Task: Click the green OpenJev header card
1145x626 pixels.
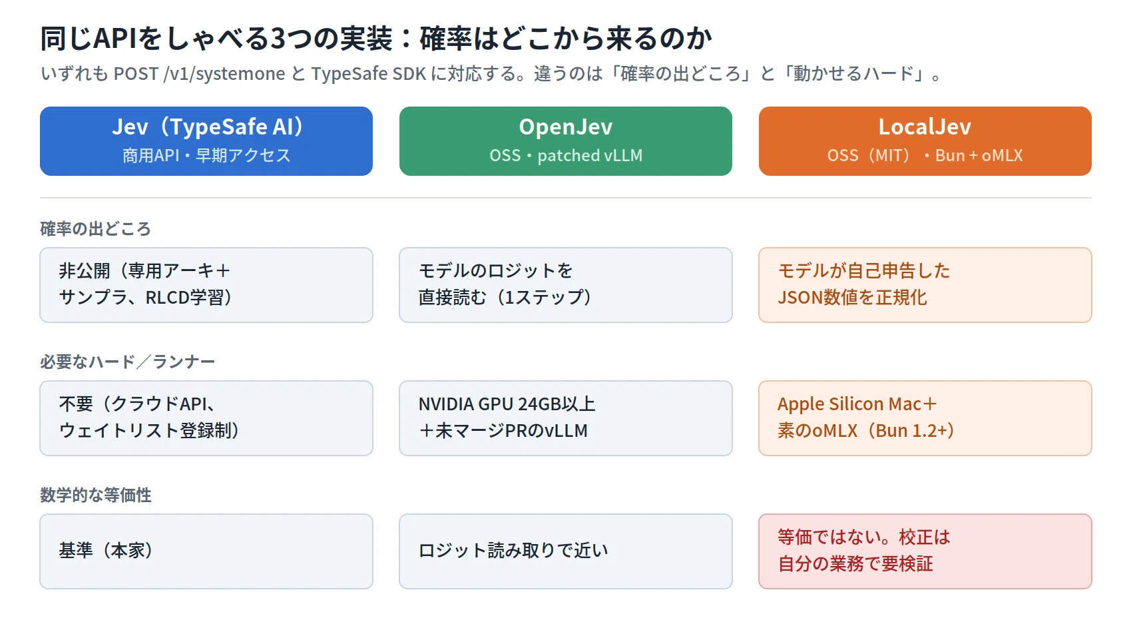Action: tap(566, 141)
